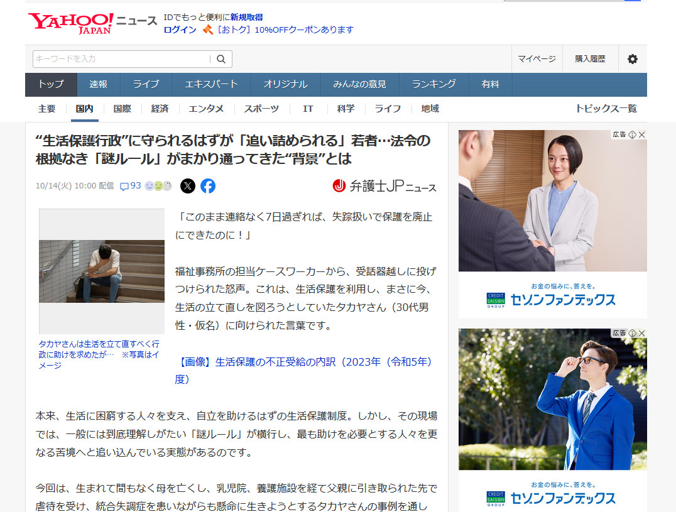Image resolution: width=676 pixels, height=512 pixels.
Task: Open the article photo thumbnail
Action: pyautogui.click(x=102, y=271)
